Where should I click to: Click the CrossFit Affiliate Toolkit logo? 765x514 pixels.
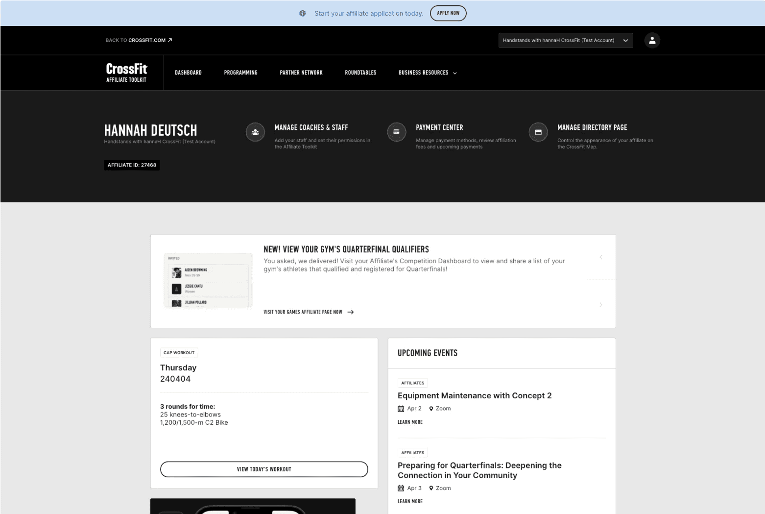(x=126, y=73)
